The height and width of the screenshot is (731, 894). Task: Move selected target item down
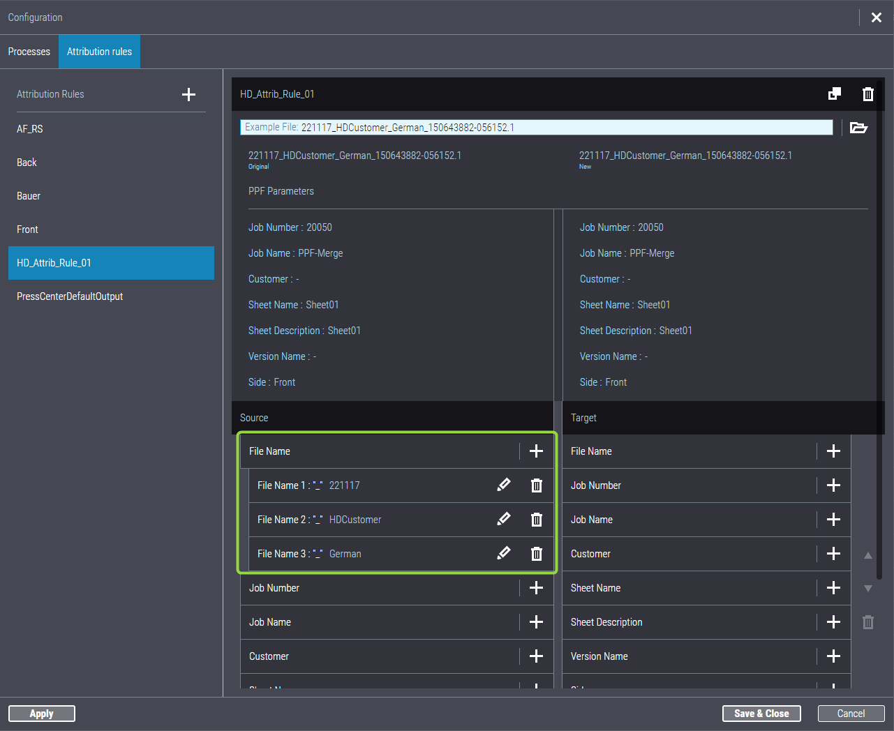click(x=867, y=589)
